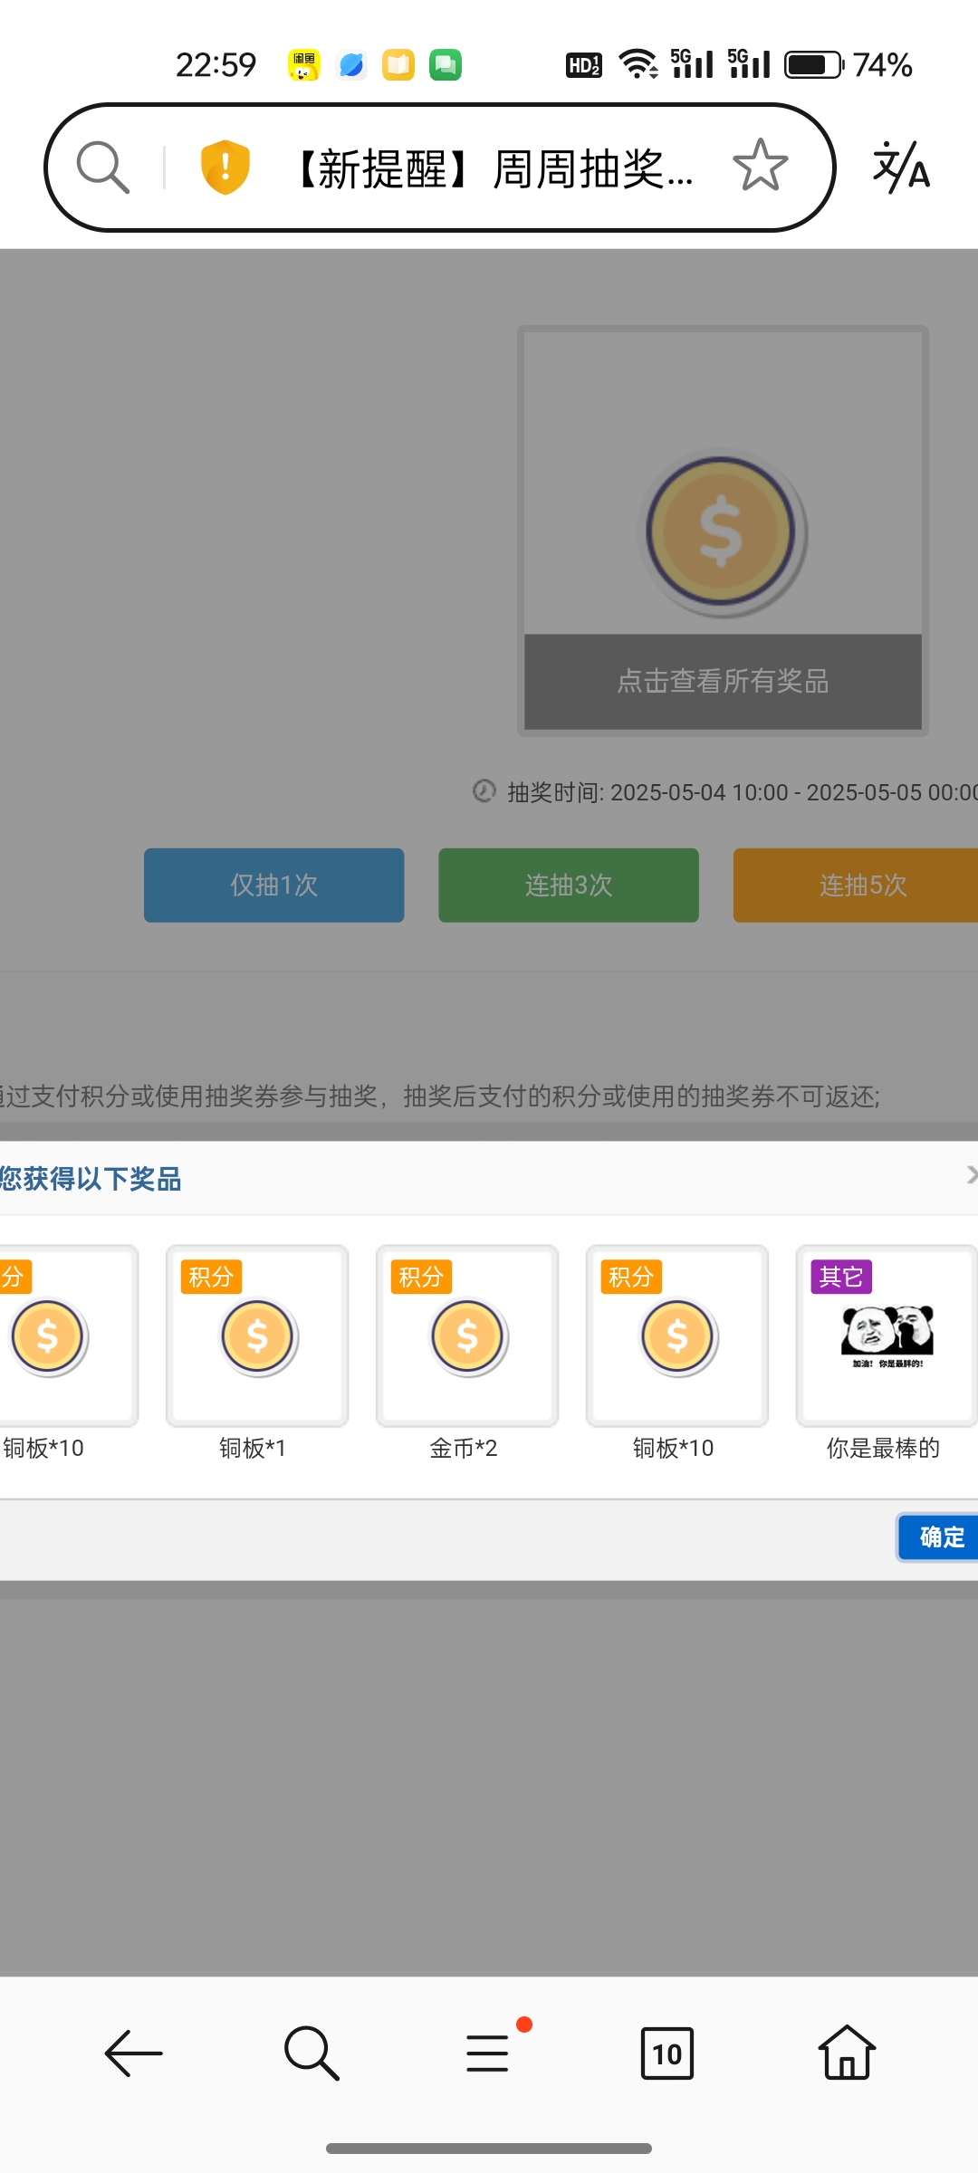The image size is (978, 2173).
Task: Open the browser hamburger menu
Action: click(x=488, y=2053)
